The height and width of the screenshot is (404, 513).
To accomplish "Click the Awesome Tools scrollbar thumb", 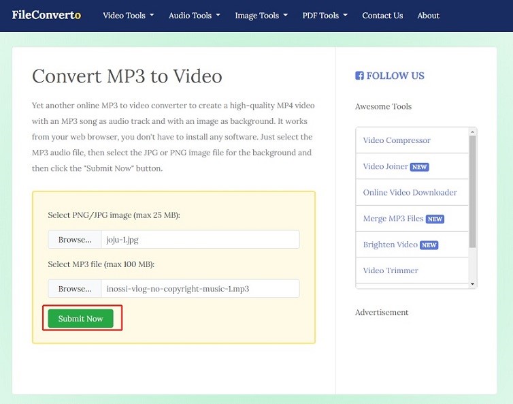I will [472, 191].
